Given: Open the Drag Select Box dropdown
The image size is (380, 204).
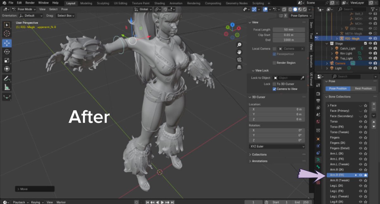Looking at the screenshot, I should (66, 16).
